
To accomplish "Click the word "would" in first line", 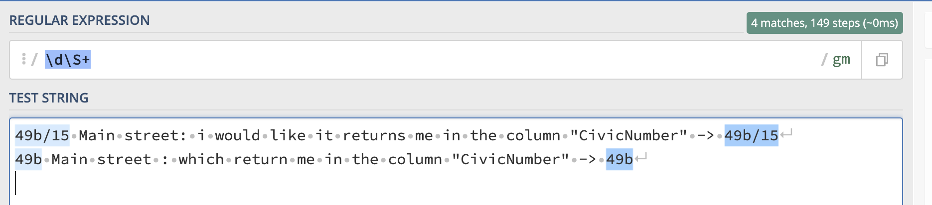I will [237, 135].
